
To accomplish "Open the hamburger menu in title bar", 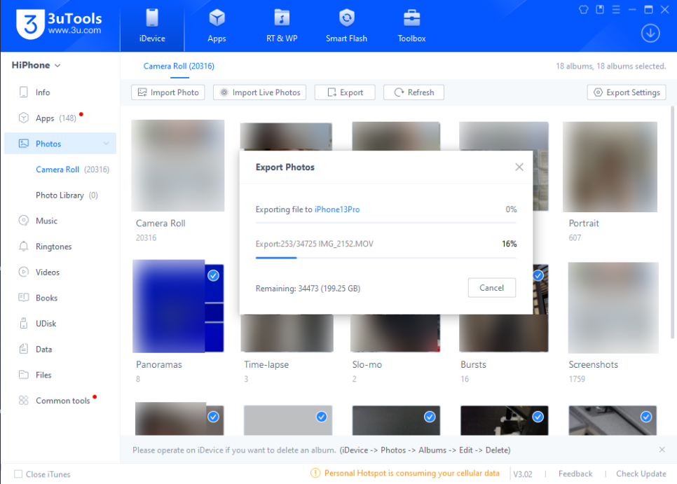I will click(x=616, y=10).
